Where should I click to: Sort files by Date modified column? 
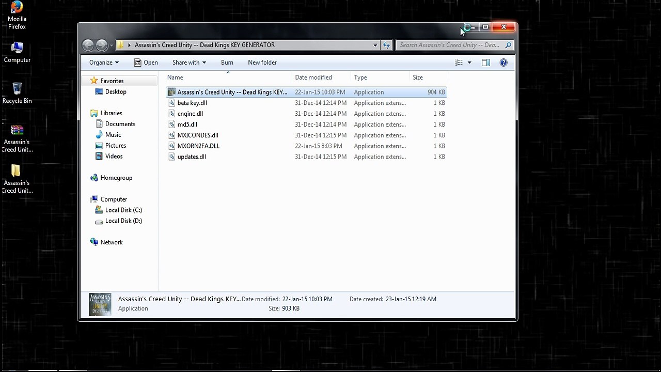(322, 78)
